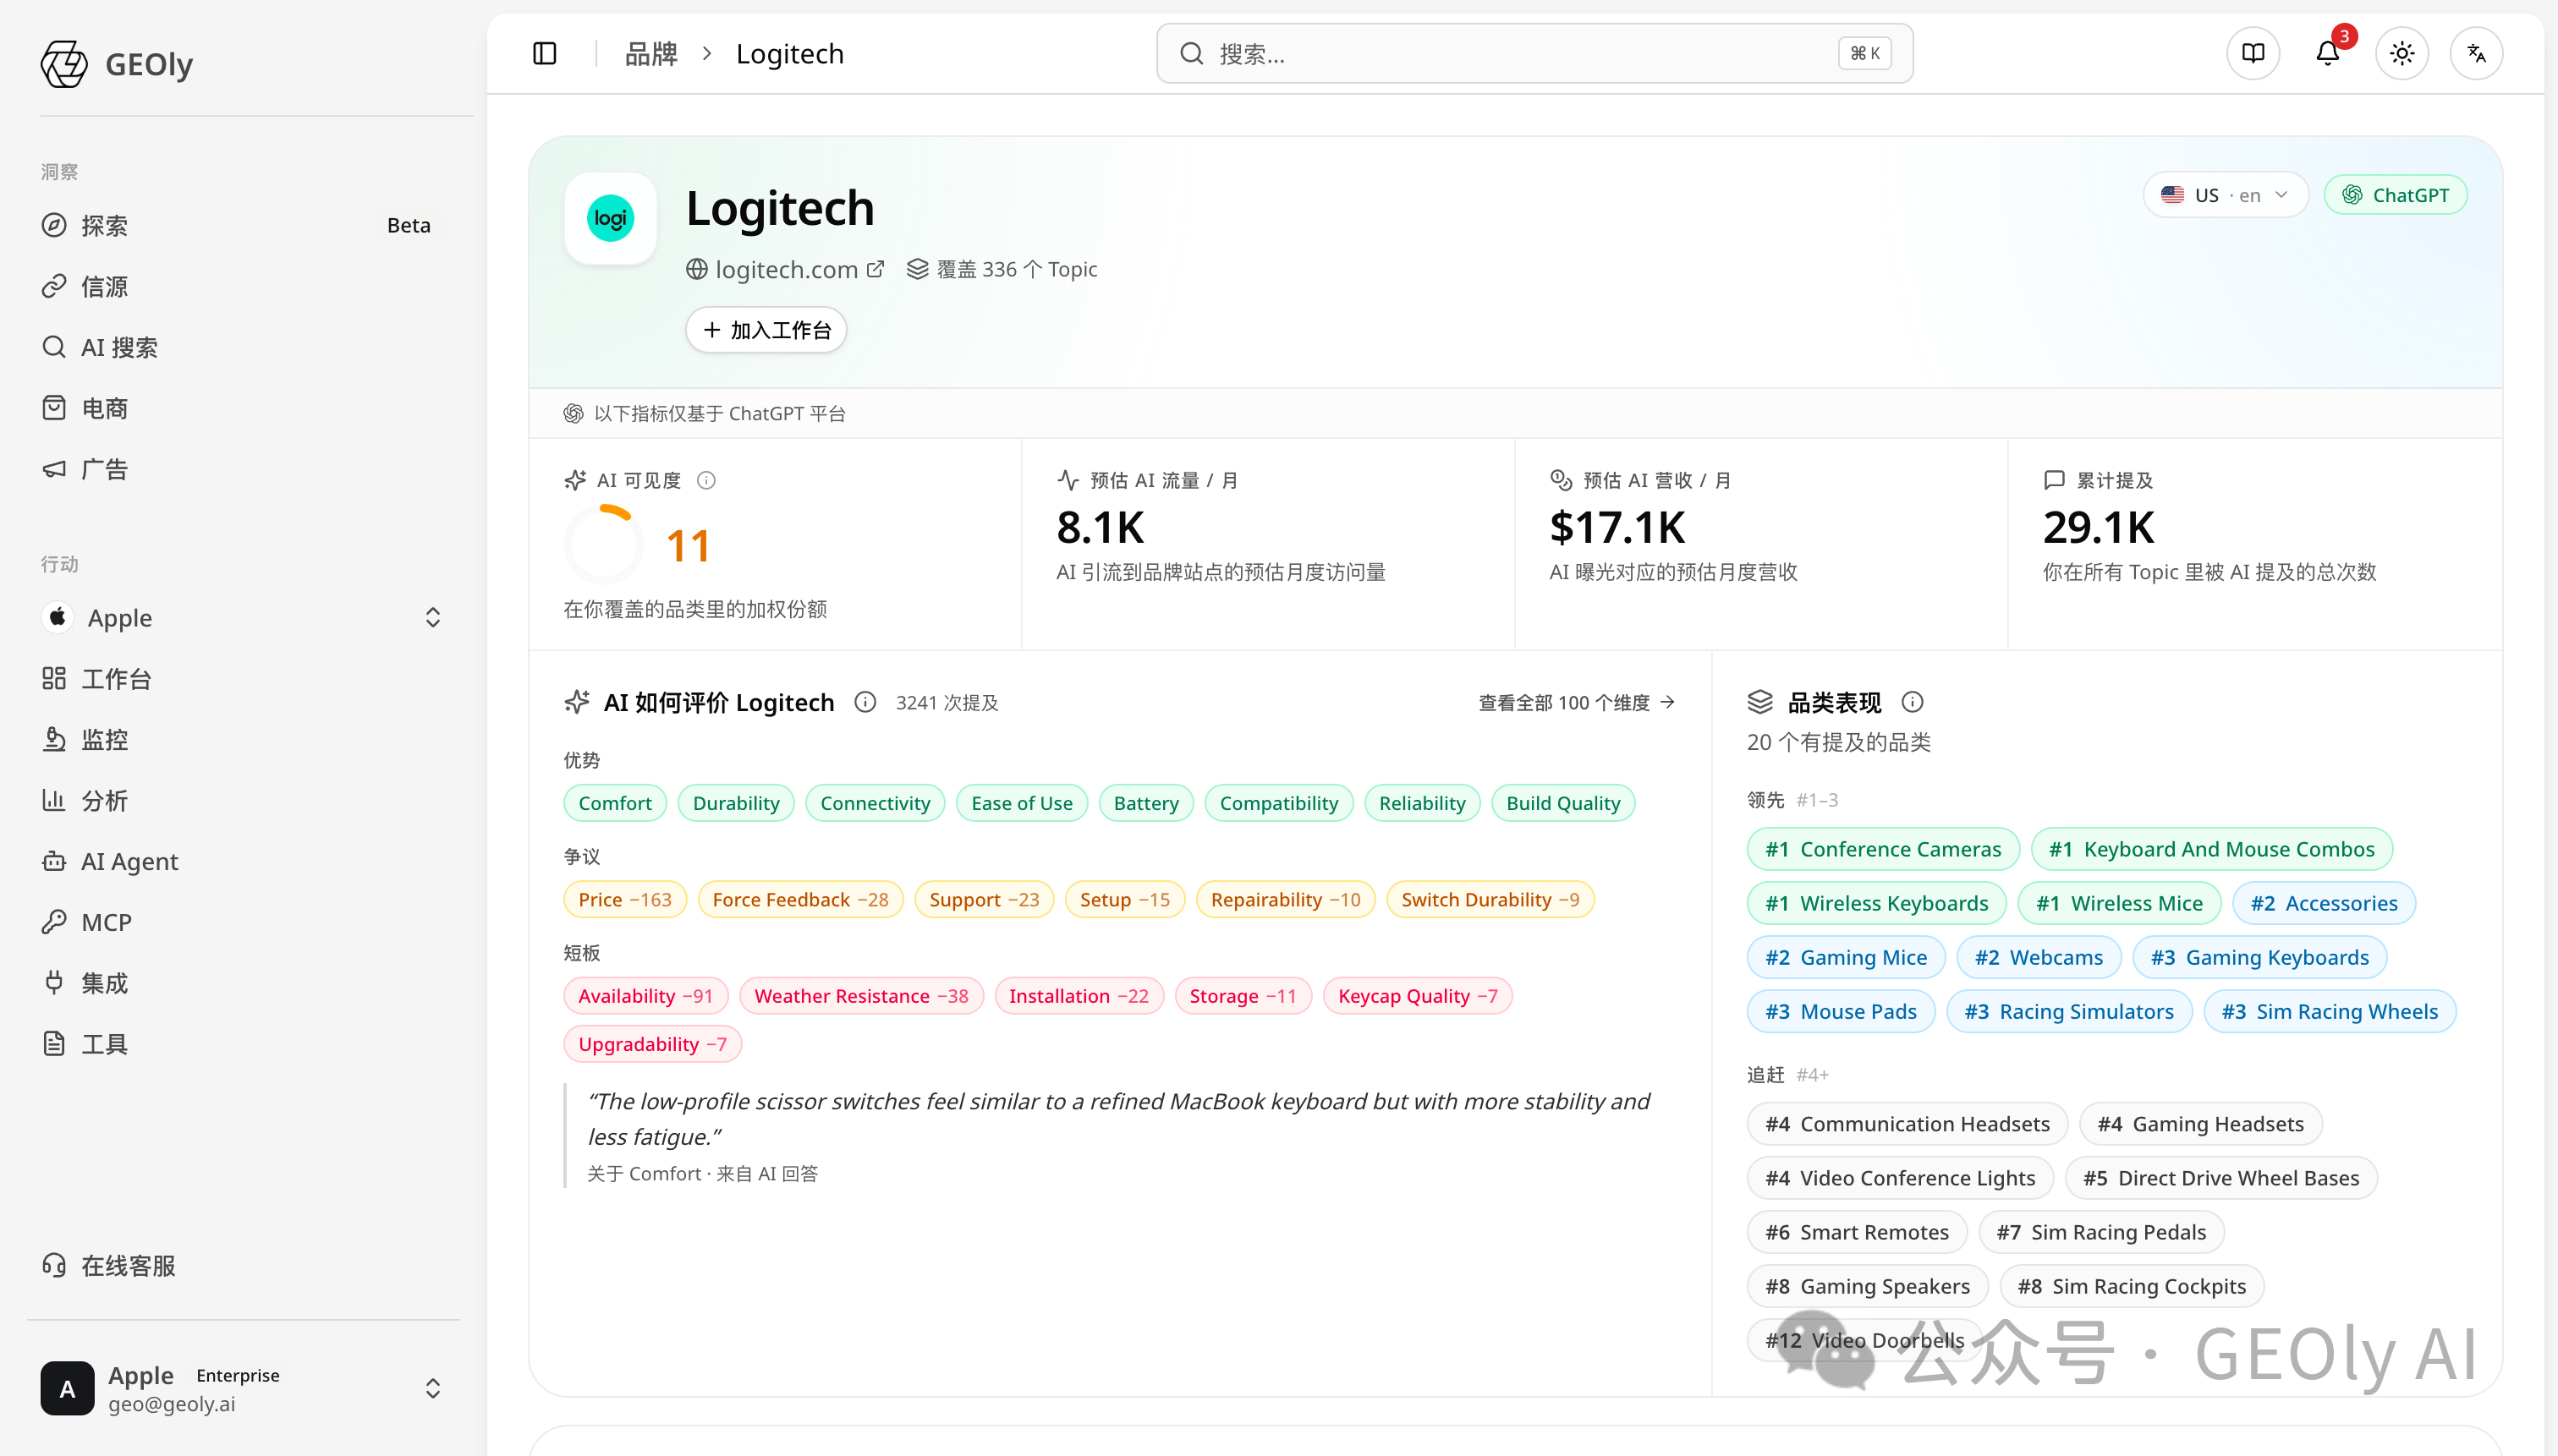Click the Build Quality tag

point(1562,803)
